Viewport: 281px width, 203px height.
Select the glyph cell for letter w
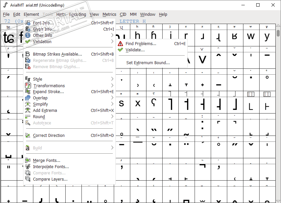pyautogui.click(x=251, y=38)
